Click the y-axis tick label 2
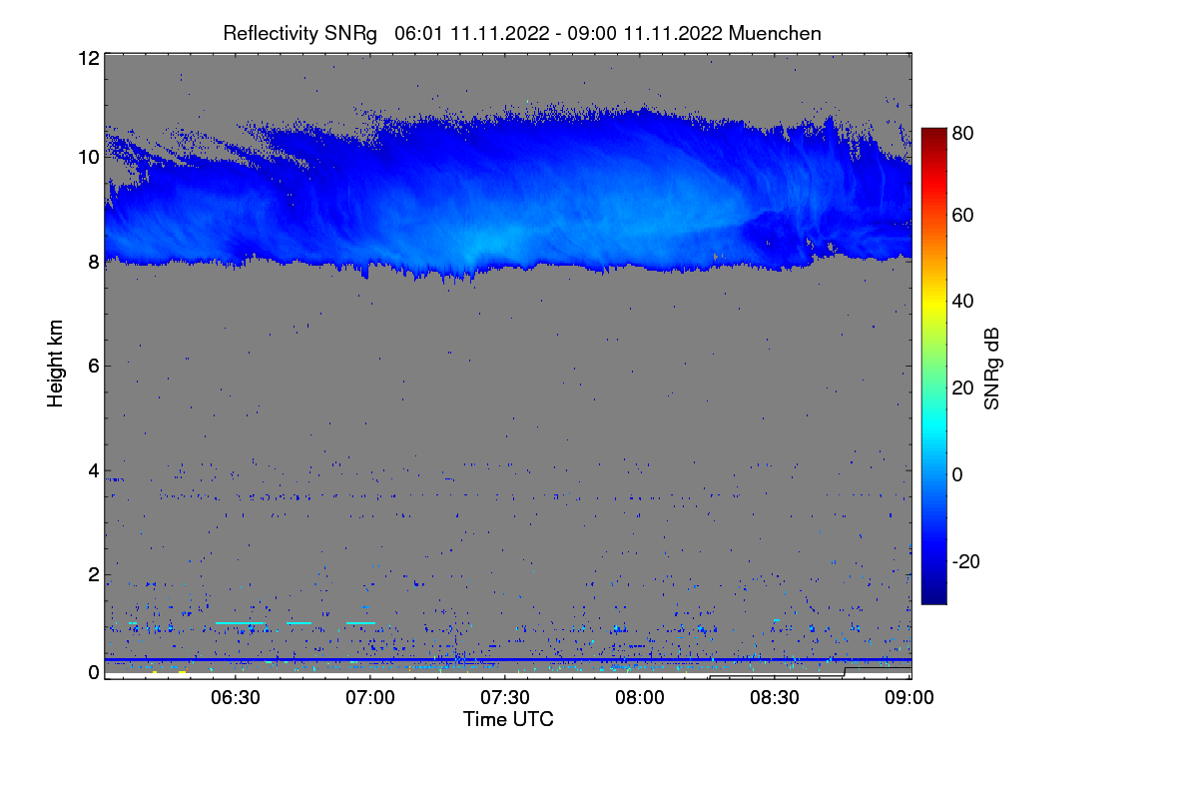Image resolution: width=1198 pixels, height=799 pixels. (x=94, y=574)
